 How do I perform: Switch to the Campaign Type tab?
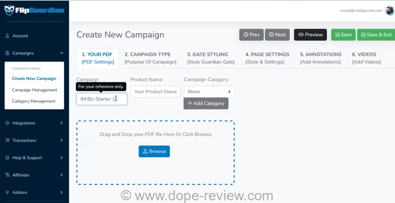pos(150,58)
